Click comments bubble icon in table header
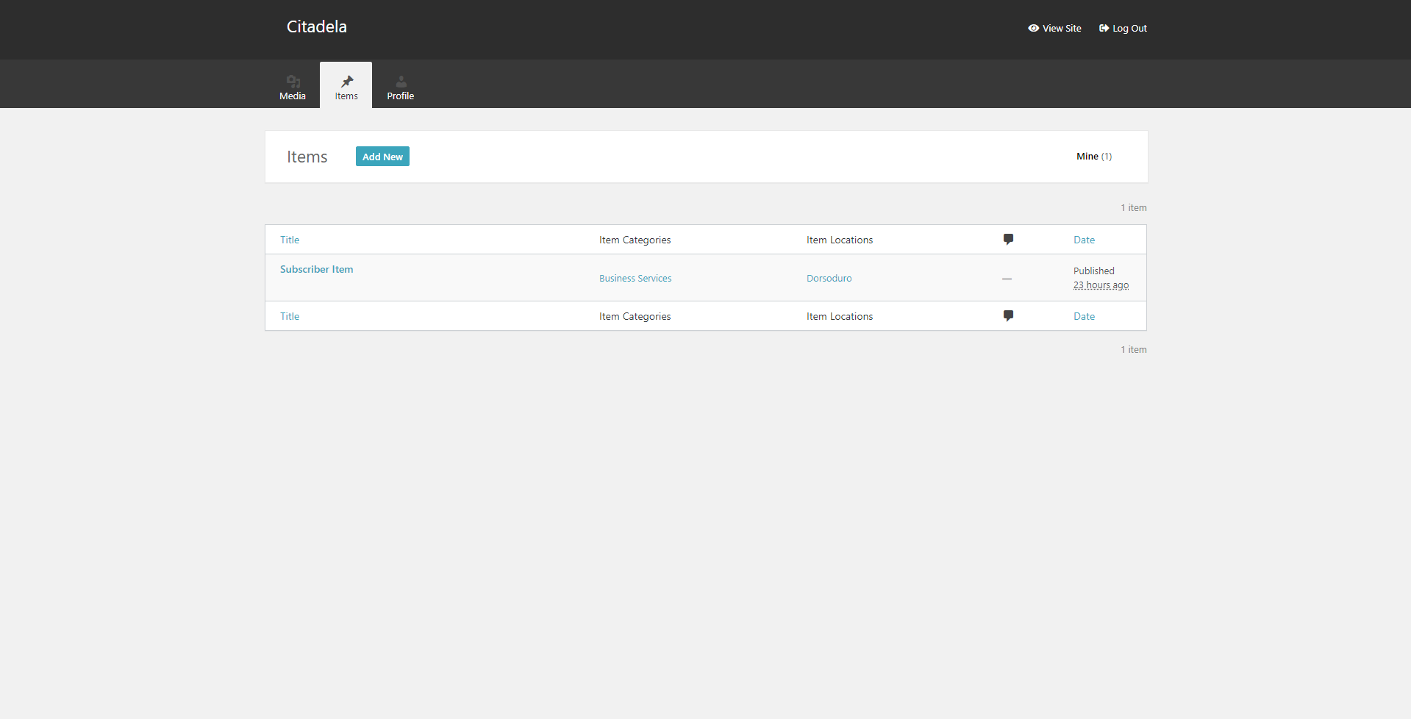Viewport: 1411px width, 719px height. click(x=1008, y=239)
